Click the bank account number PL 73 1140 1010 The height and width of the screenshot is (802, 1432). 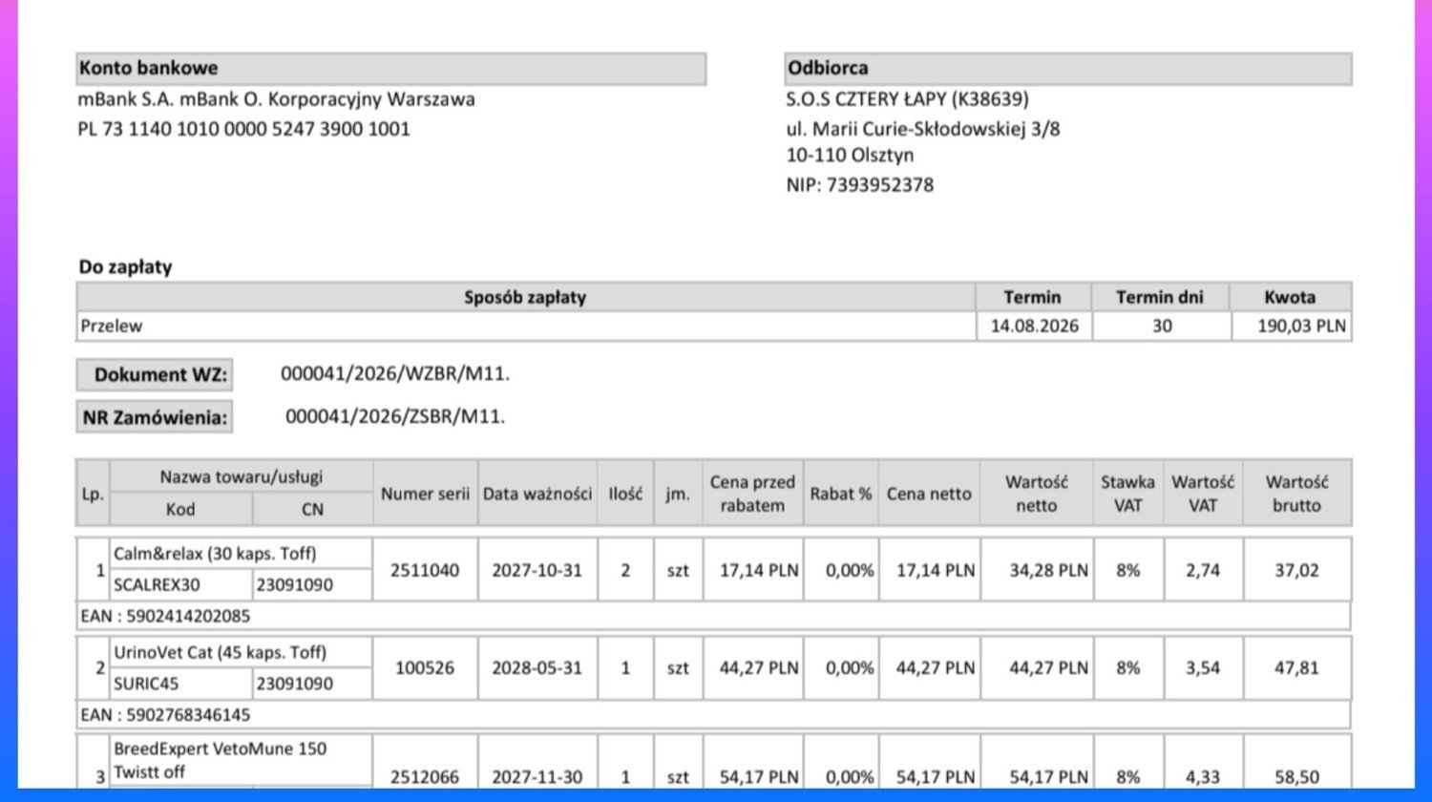coord(243,129)
